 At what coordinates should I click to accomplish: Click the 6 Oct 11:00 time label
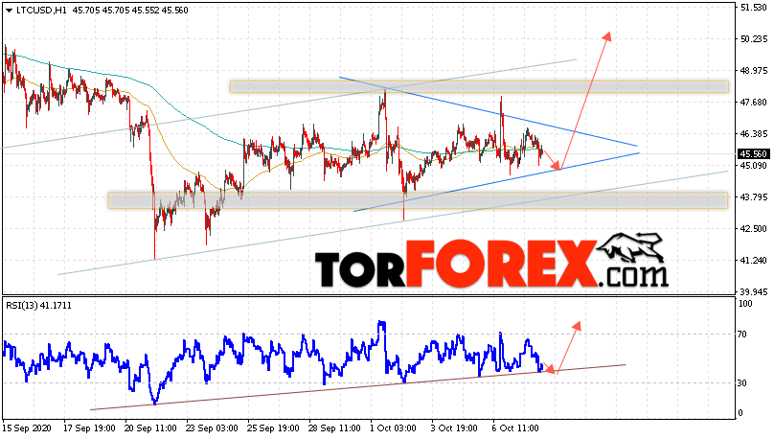pos(515,428)
